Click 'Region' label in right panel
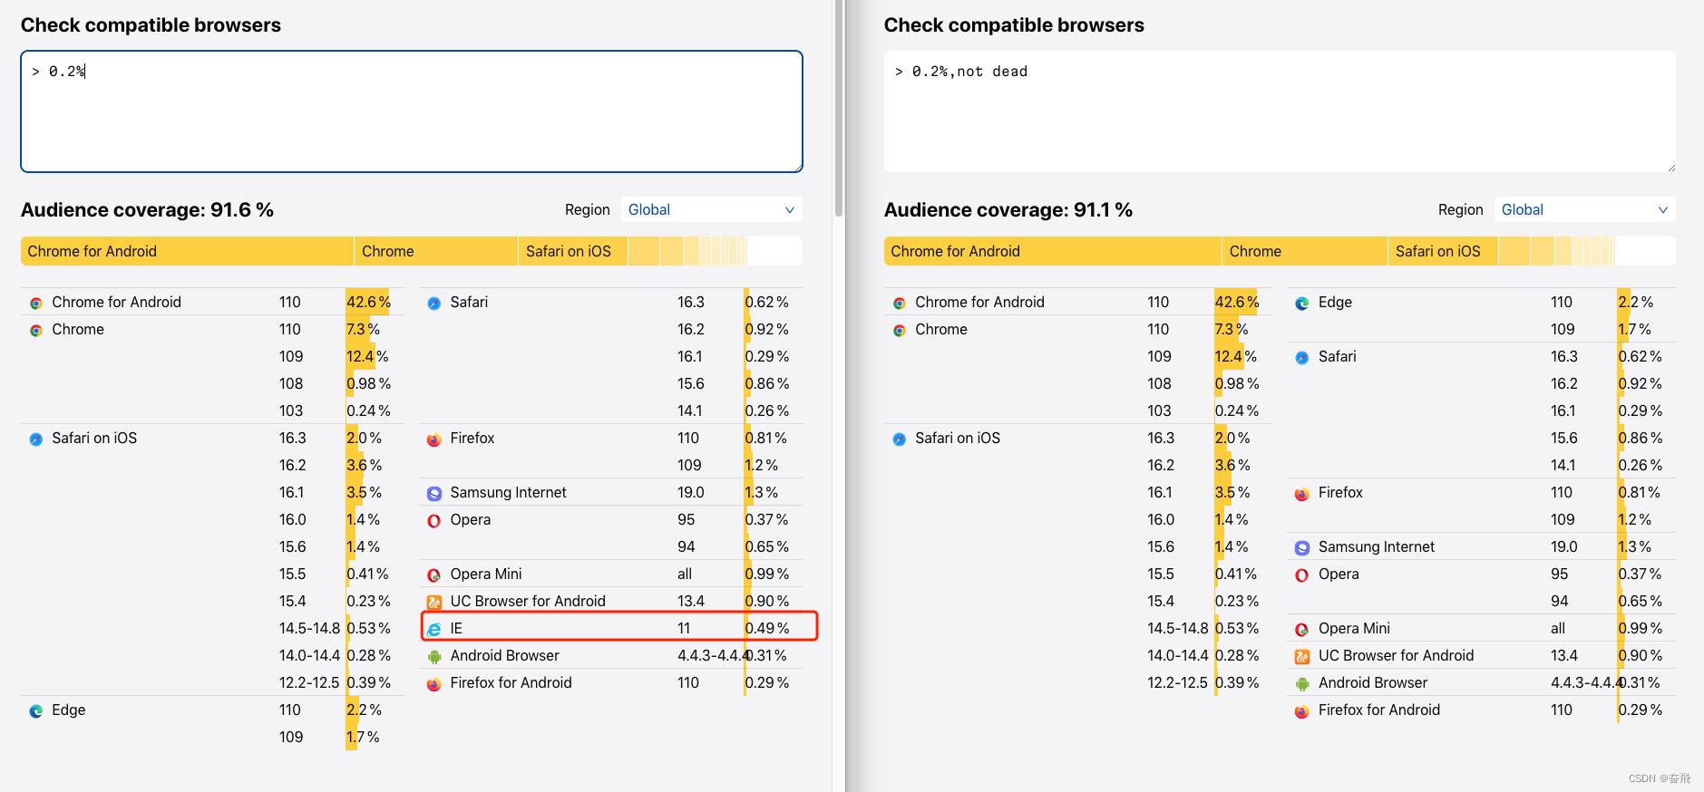Viewport: 1704px width, 792px height. click(1460, 209)
